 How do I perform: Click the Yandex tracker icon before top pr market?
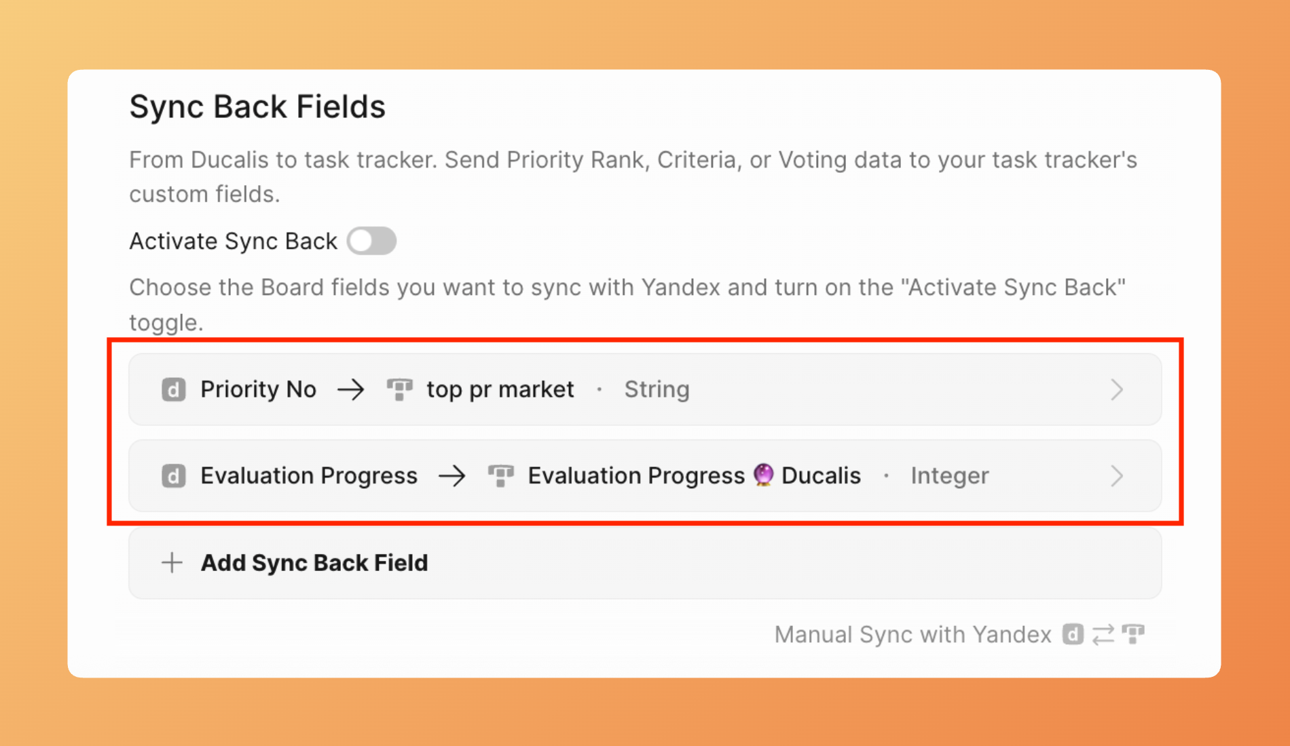(x=399, y=390)
